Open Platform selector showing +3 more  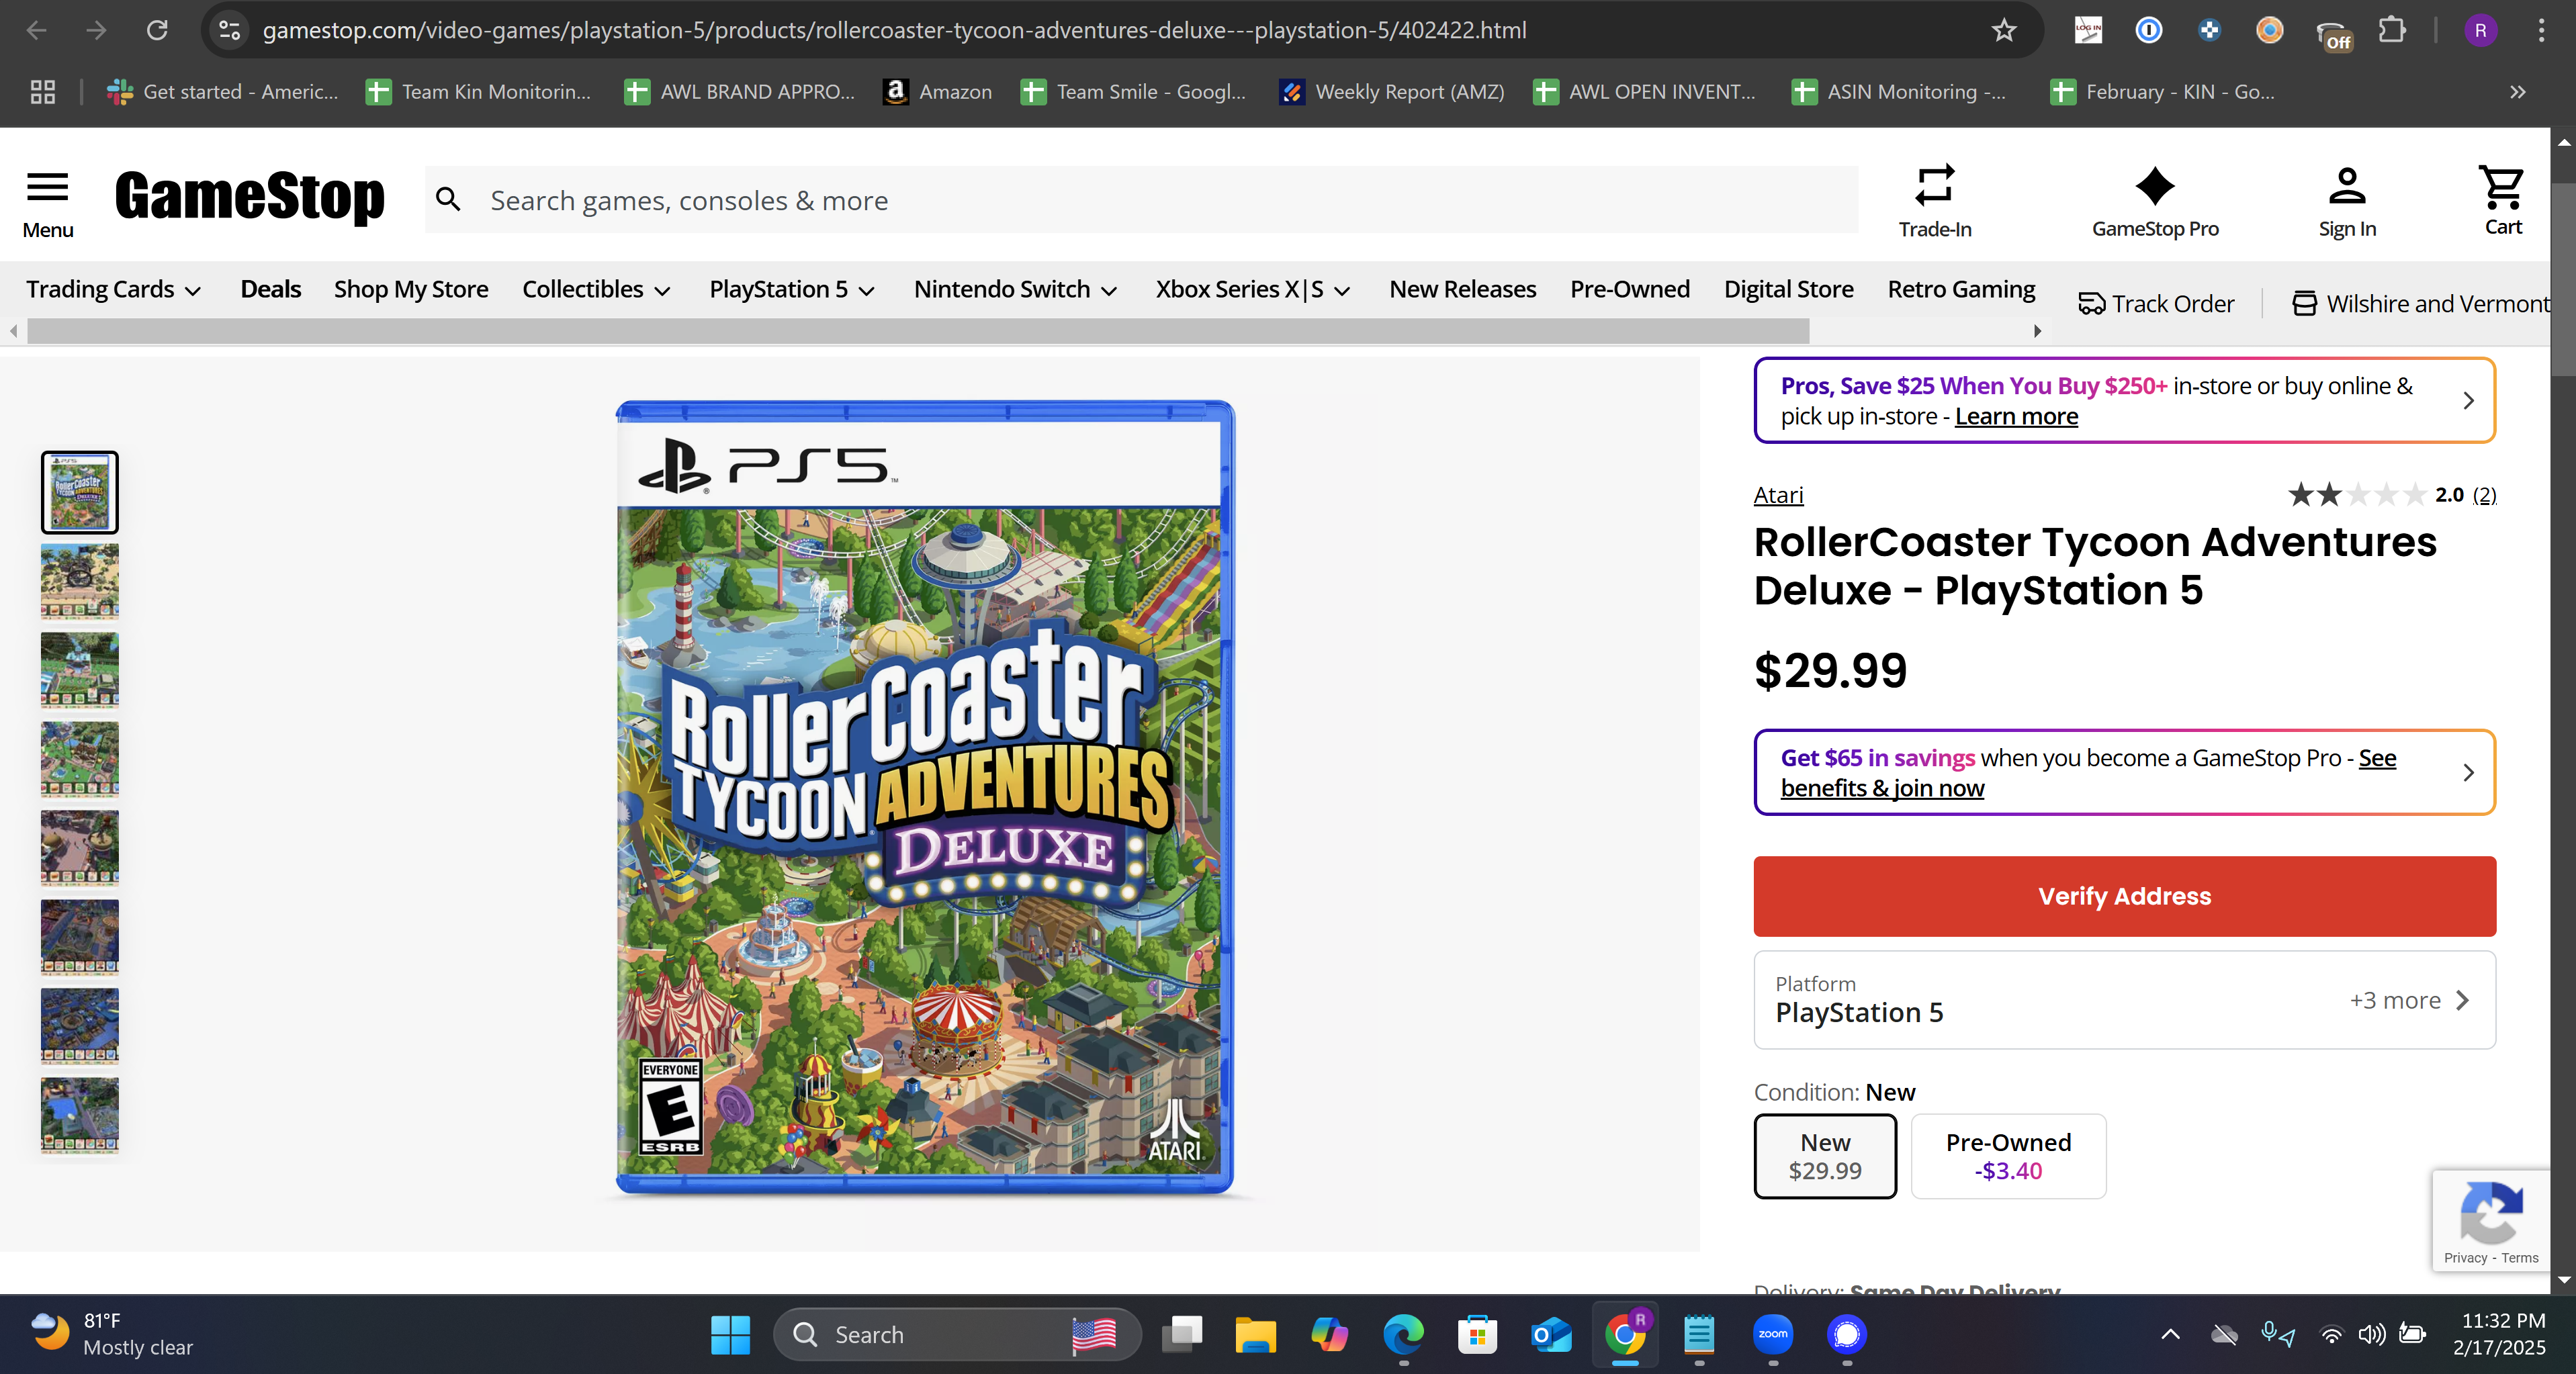point(2124,1000)
